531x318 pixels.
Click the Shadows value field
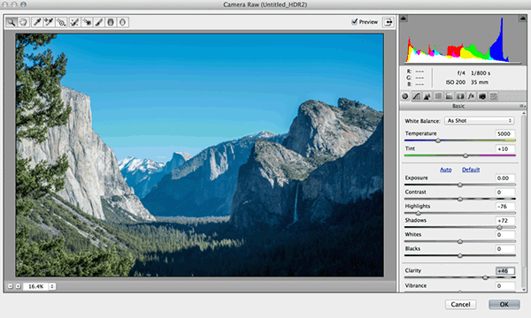coord(505,221)
